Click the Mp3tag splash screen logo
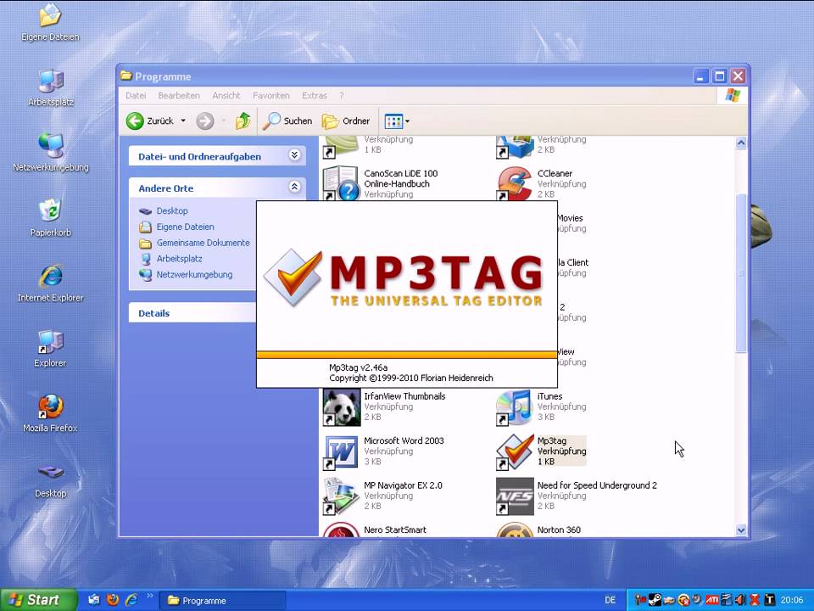This screenshot has height=611, width=814. click(403, 279)
